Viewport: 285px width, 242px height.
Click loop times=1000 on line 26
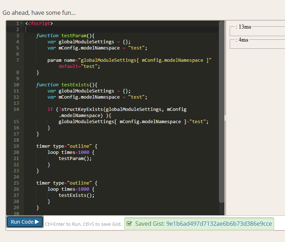(x=68, y=189)
